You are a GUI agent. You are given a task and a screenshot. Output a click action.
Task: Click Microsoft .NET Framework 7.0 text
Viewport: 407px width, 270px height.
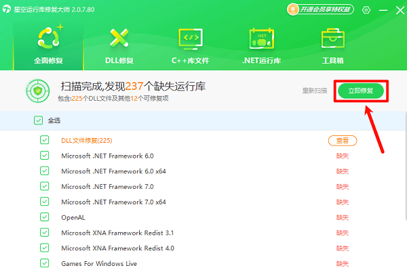pyautogui.click(x=107, y=187)
